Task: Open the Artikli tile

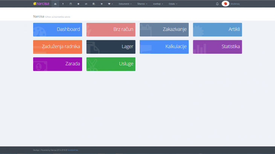Action: [217, 30]
